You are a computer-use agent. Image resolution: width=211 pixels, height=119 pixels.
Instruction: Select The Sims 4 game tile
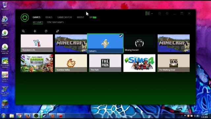tap(139, 63)
